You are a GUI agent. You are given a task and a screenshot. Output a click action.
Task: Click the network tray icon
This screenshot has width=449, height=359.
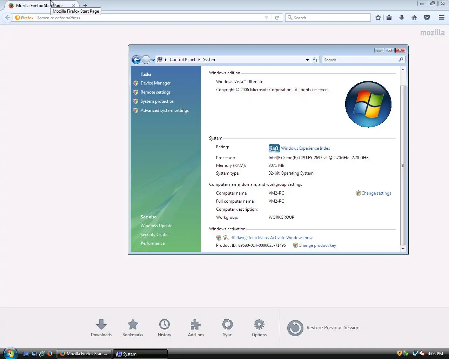click(x=415, y=353)
